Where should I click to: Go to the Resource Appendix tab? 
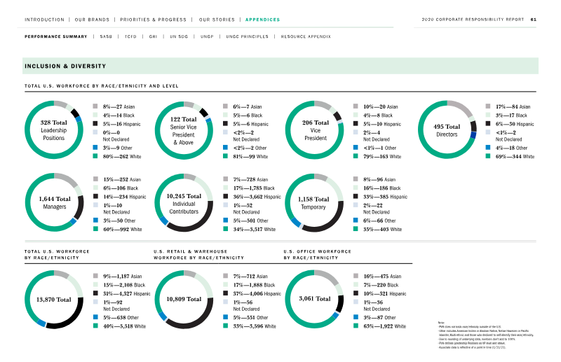pyautogui.click(x=306, y=36)
